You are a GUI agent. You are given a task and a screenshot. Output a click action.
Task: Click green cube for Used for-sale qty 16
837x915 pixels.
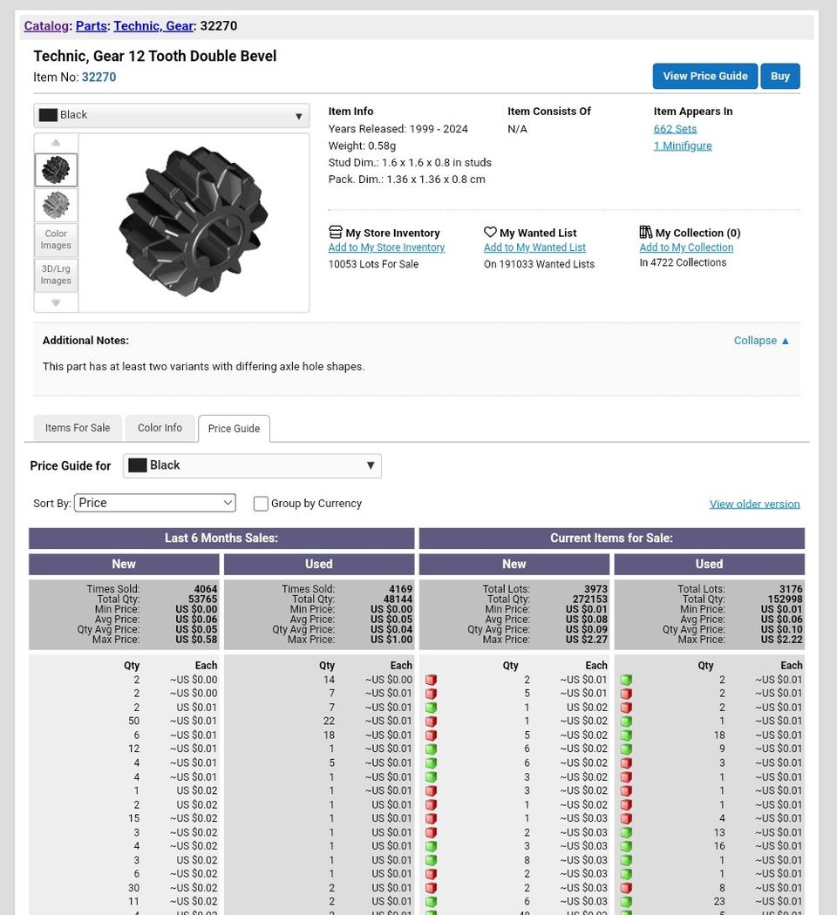tap(626, 846)
